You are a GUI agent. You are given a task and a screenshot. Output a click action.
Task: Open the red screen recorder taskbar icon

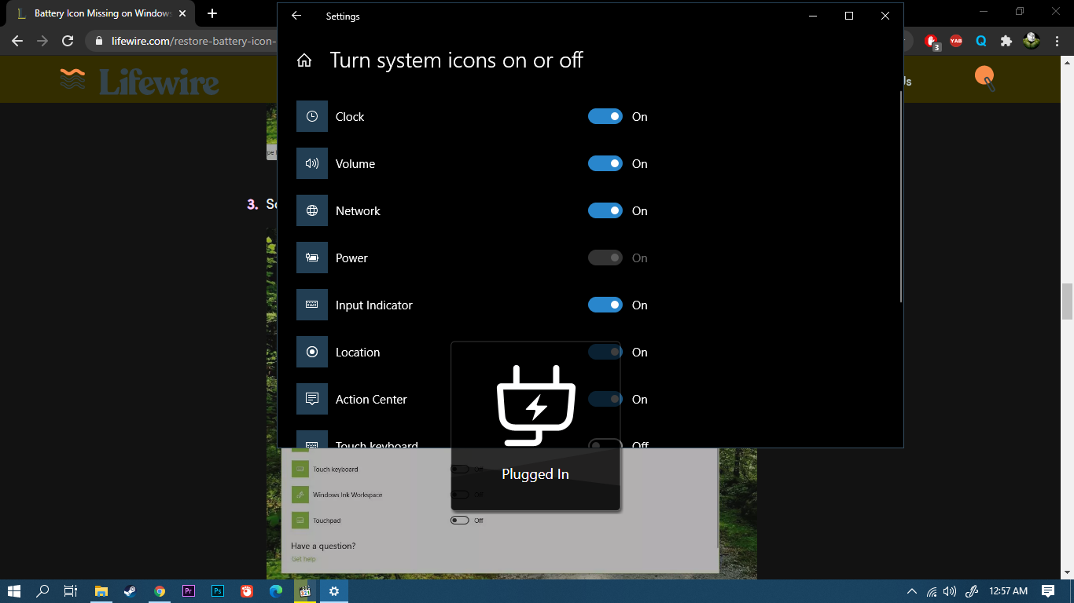tap(247, 591)
